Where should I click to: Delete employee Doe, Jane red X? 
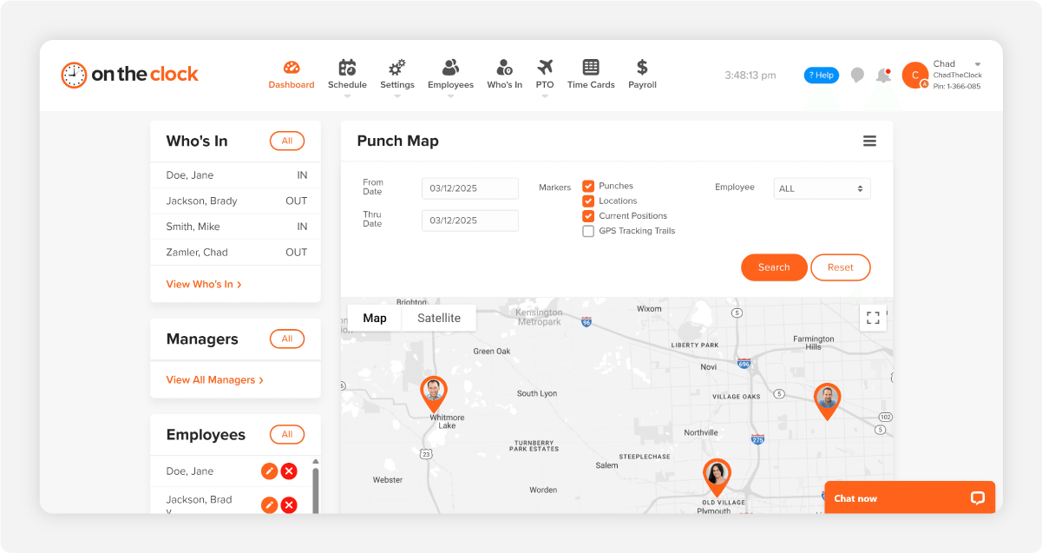[289, 471]
